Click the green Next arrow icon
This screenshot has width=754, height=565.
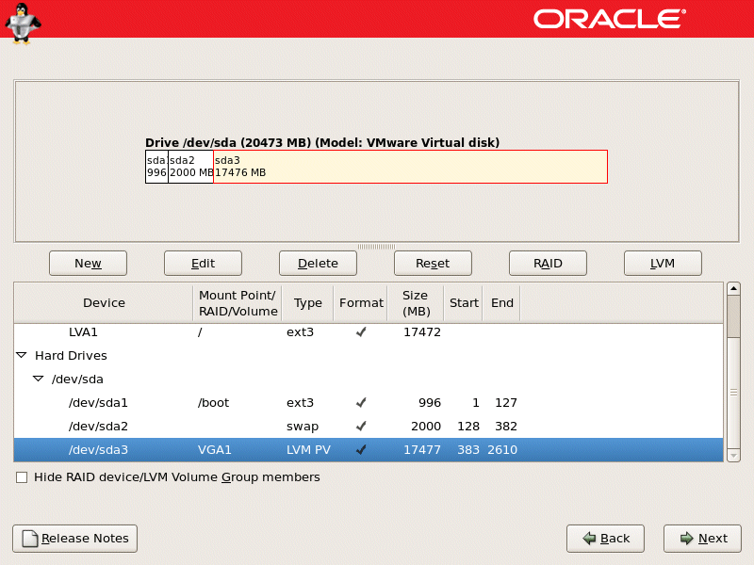tap(687, 539)
